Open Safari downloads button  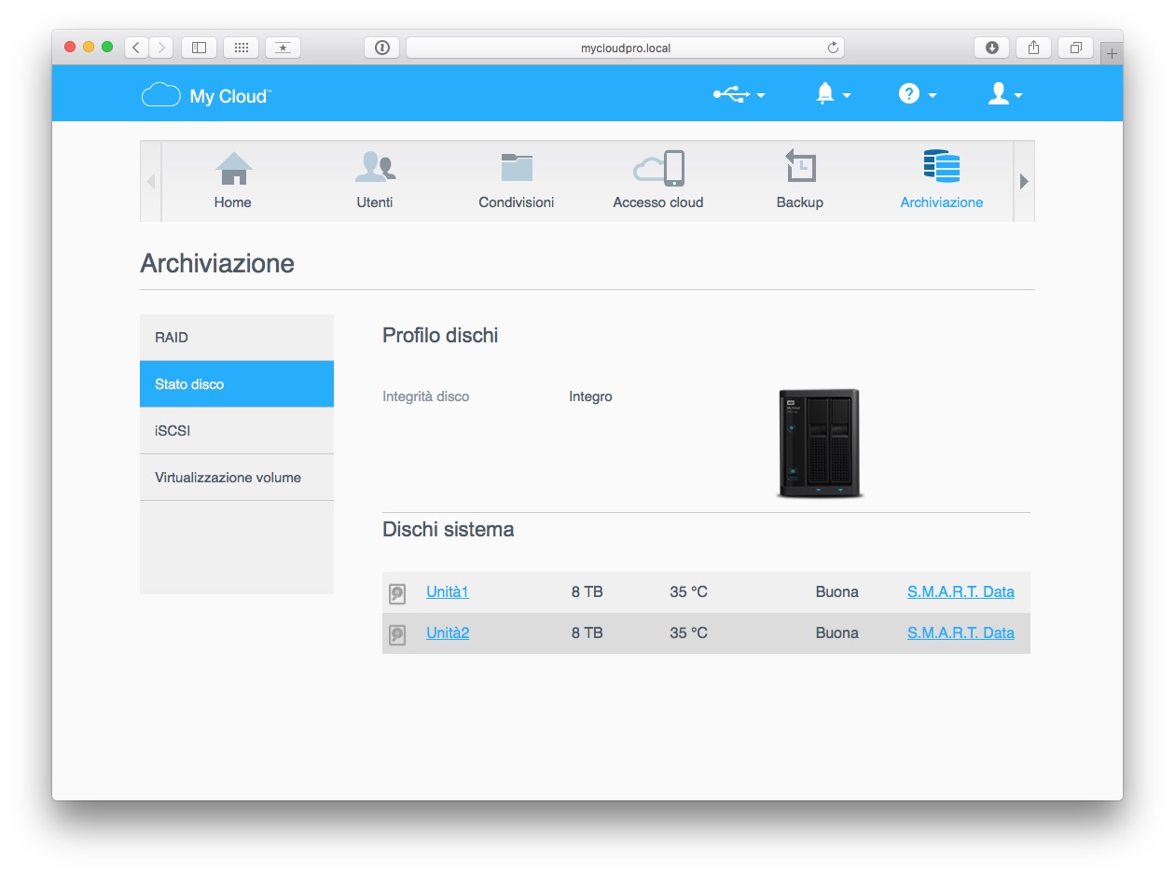click(x=991, y=48)
